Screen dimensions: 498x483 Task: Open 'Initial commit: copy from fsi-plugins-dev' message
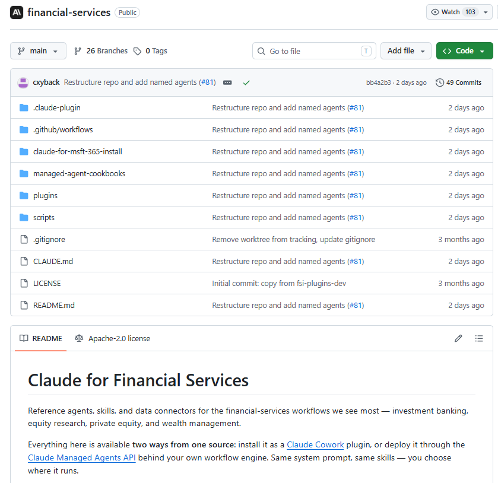(x=279, y=283)
